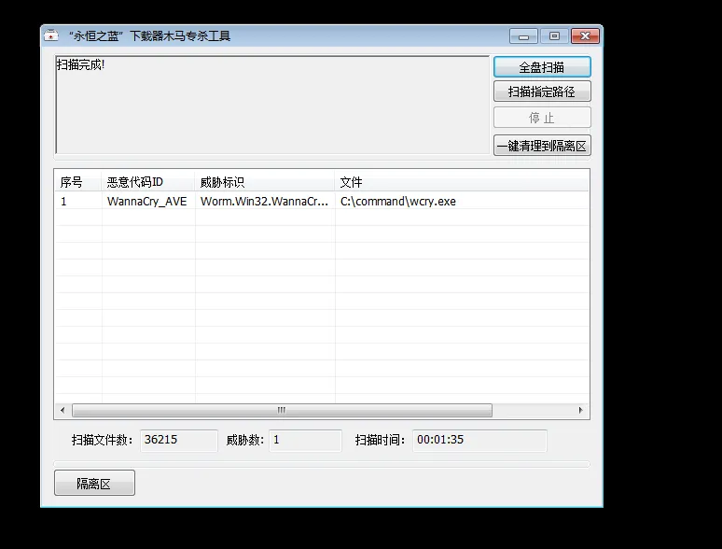Click the scroll right arrow of the results list
The height and width of the screenshot is (549, 722).
tap(580, 410)
